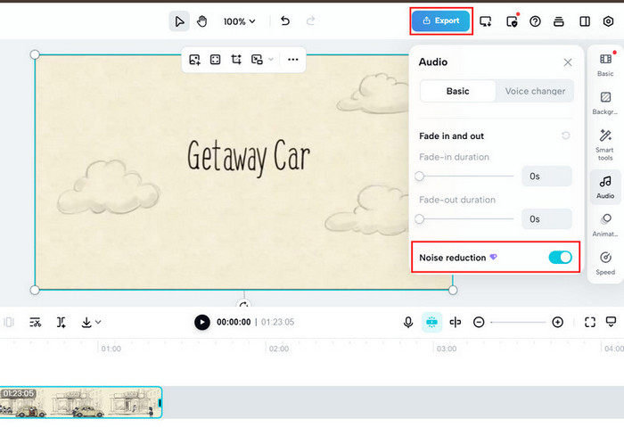Viewport: 624px width, 427px height.
Task: Click the 03:00 mark on timeline ruler
Action: [x=447, y=349]
